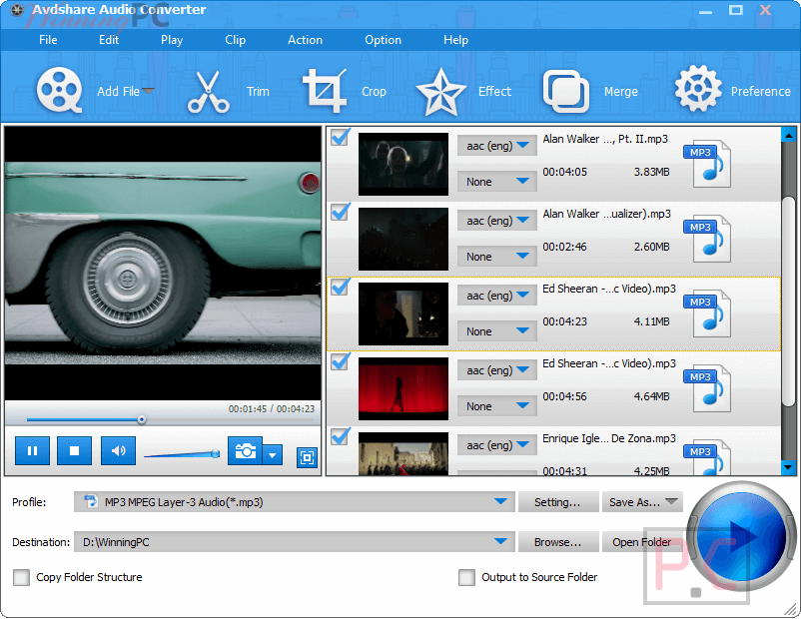Open Preference gear settings
Screen dimensions: 801x619
(x=698, y=89)
